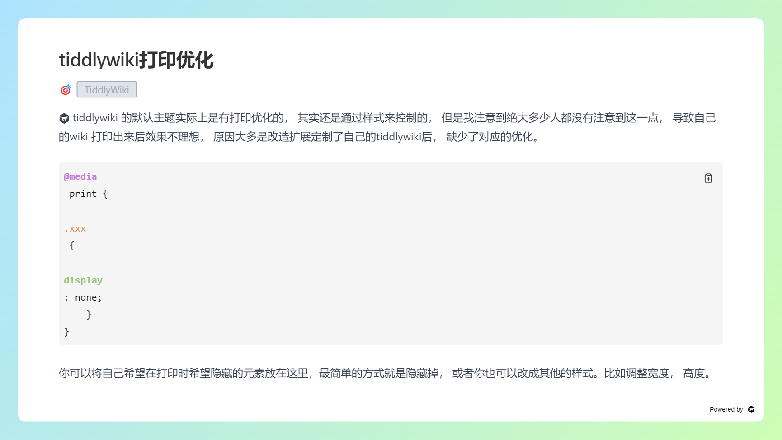Click the Powered by text
Image resolution: width=782 pixels, height=440 pixels.
coord(726,409)
